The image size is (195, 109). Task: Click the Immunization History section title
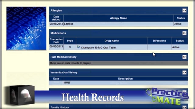click(64, 72)
